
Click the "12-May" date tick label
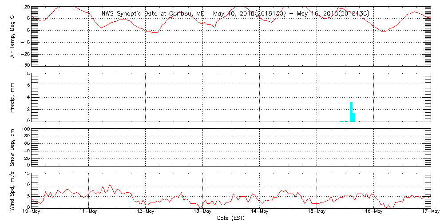(146, 212)
